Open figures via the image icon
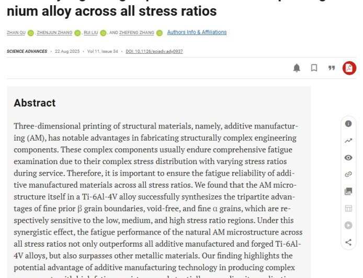 (348, 191)
